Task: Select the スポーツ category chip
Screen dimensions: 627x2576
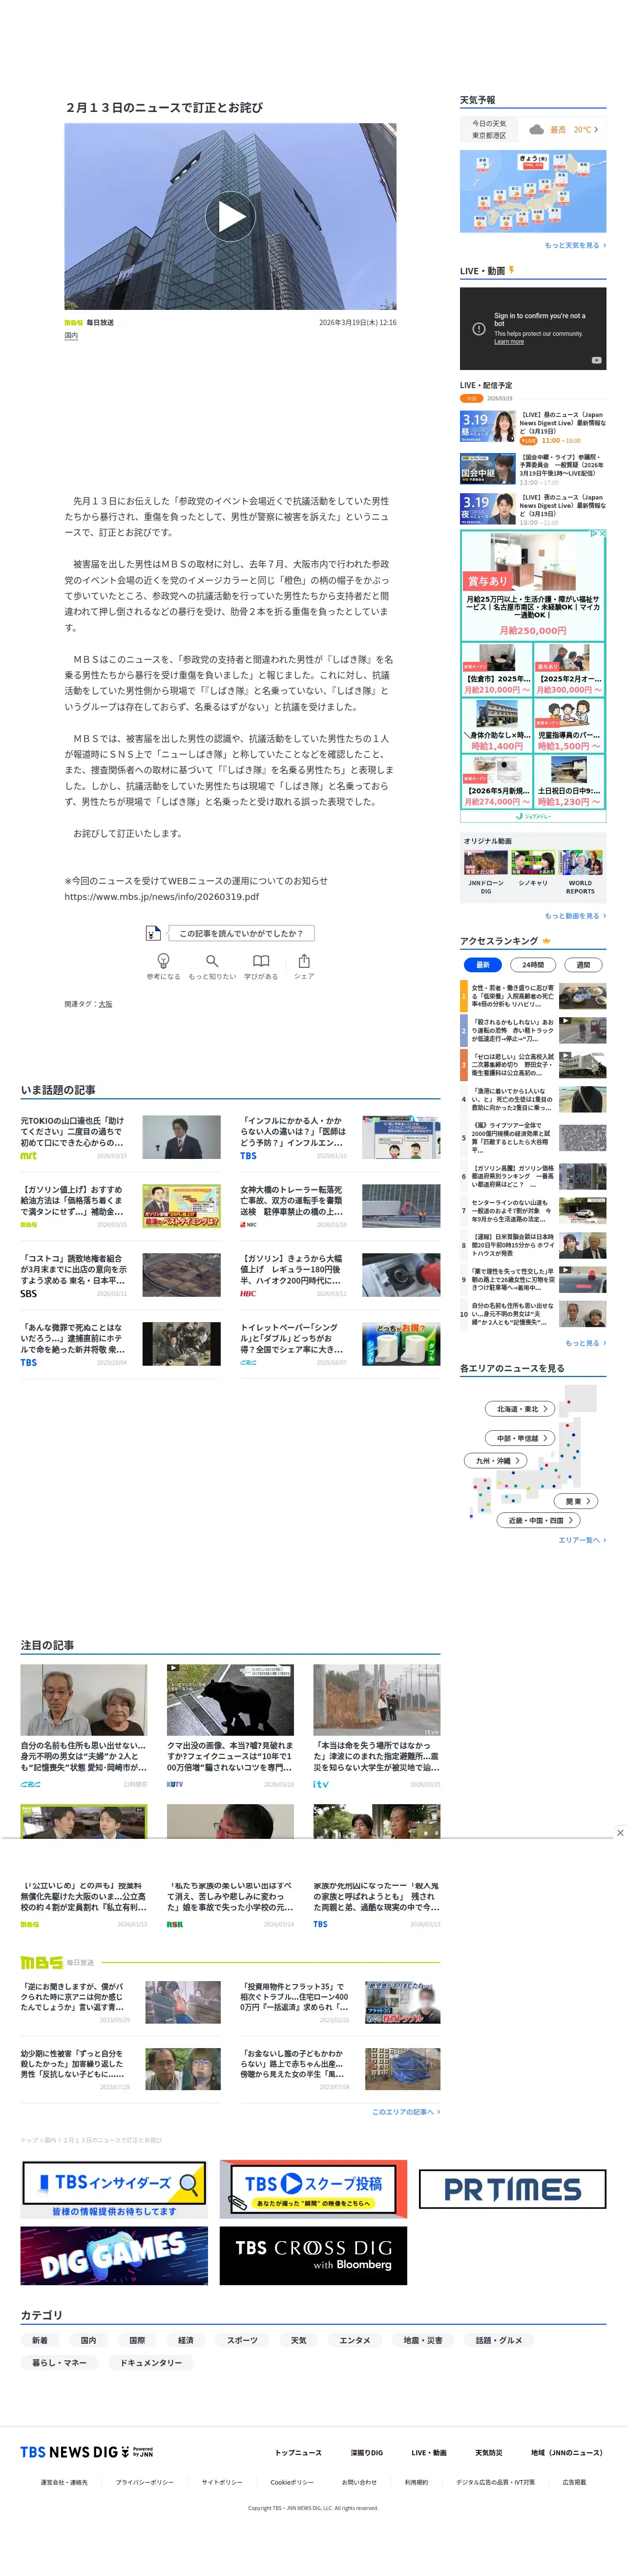Action: point(242,2340)
